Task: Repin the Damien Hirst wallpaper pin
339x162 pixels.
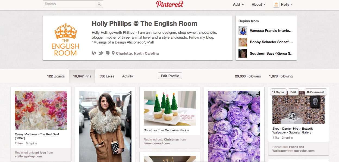Action: [278, 92]
